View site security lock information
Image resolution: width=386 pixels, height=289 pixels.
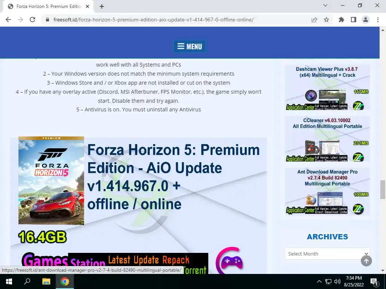click(x=48, y=20)
